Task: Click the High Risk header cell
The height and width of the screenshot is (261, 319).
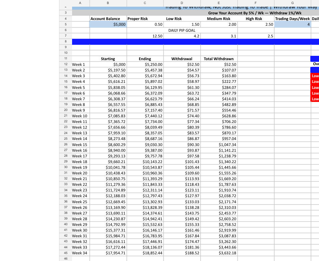Action: click(256, 19)
